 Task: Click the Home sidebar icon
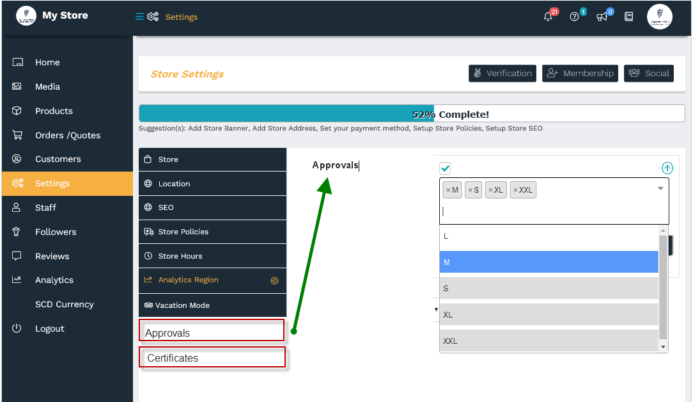coord(17,62)
